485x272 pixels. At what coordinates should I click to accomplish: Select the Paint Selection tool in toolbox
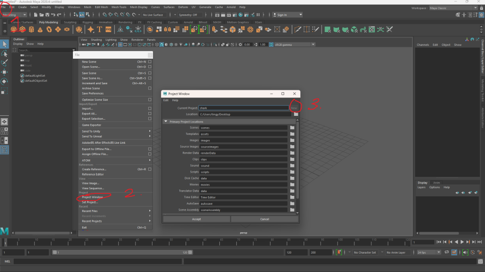(4, 63)
